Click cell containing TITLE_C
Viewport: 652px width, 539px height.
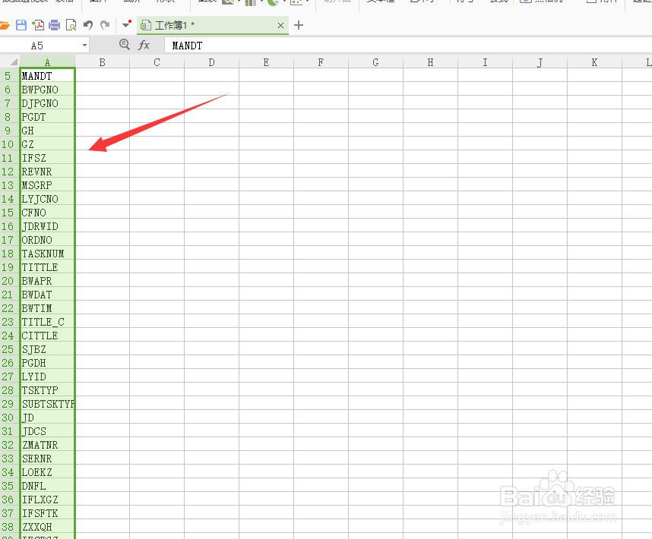pos(47,322)
